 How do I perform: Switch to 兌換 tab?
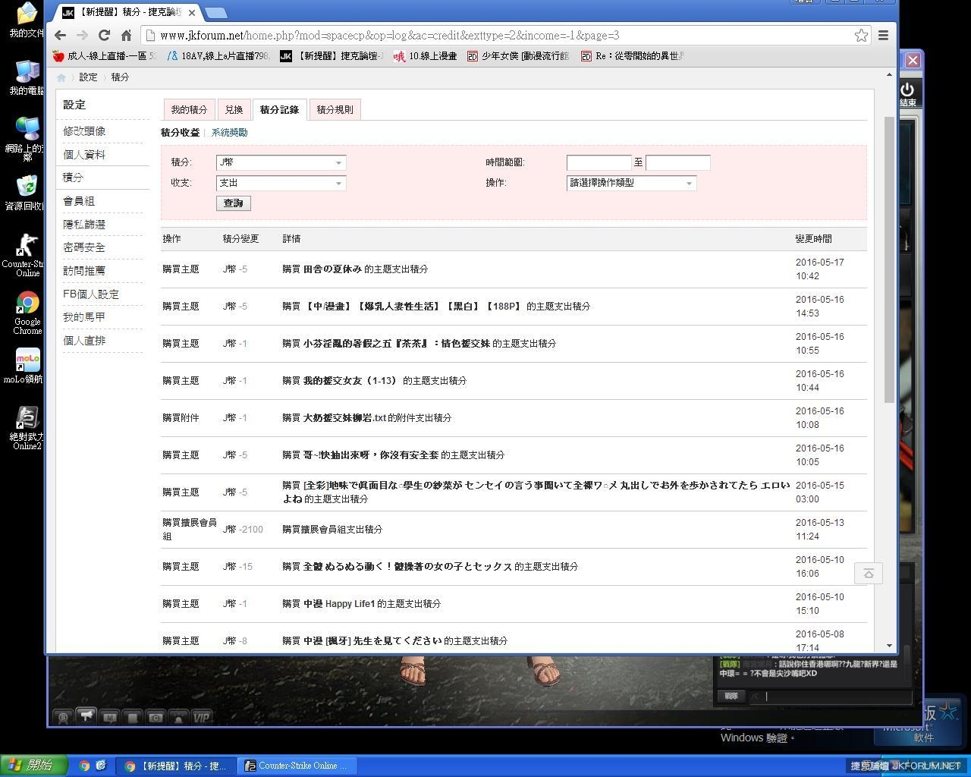pyautogui.click(x=234, y=109)
